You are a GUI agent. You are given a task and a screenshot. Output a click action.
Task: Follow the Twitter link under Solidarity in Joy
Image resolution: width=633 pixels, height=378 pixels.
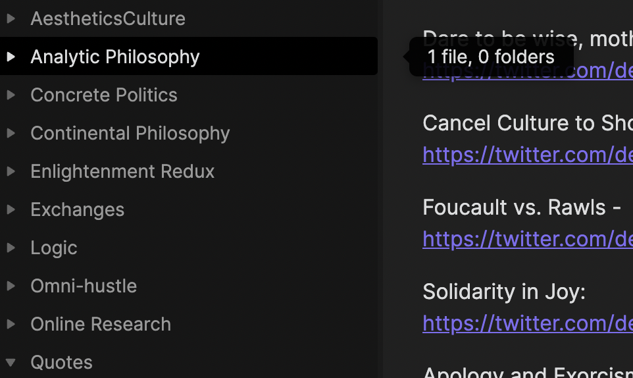coord(527,323)
